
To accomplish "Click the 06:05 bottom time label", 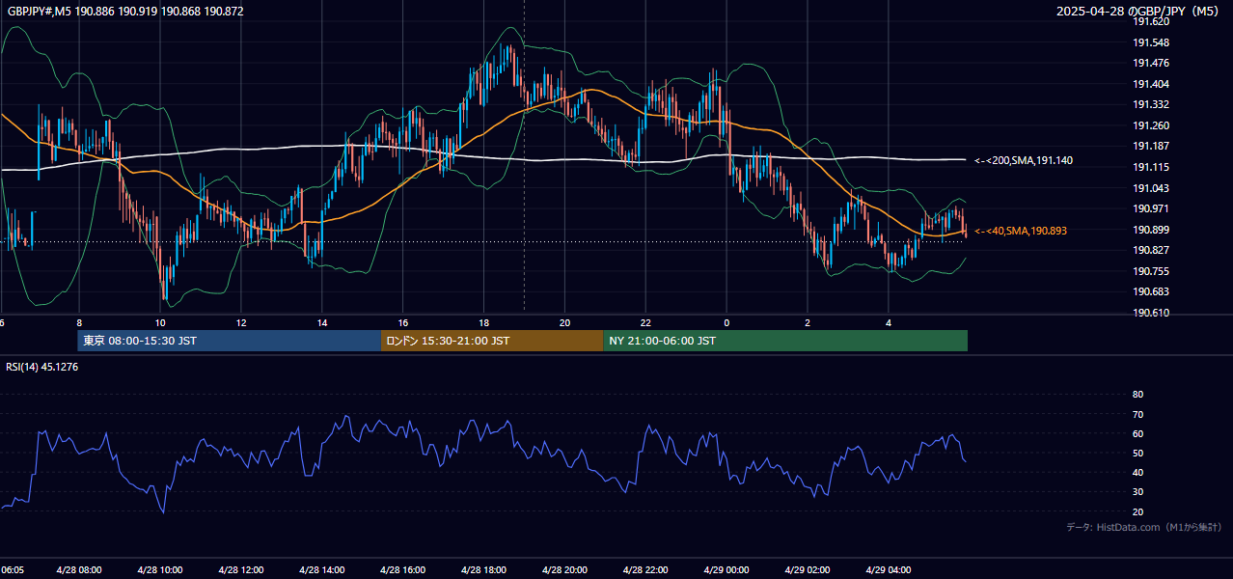I will (x=12, y=570).
